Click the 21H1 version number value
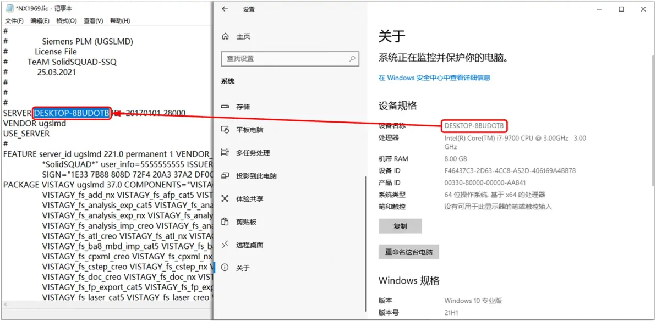 [451, 312]
